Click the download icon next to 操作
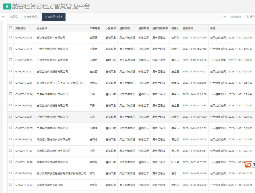 pos(248,17)
